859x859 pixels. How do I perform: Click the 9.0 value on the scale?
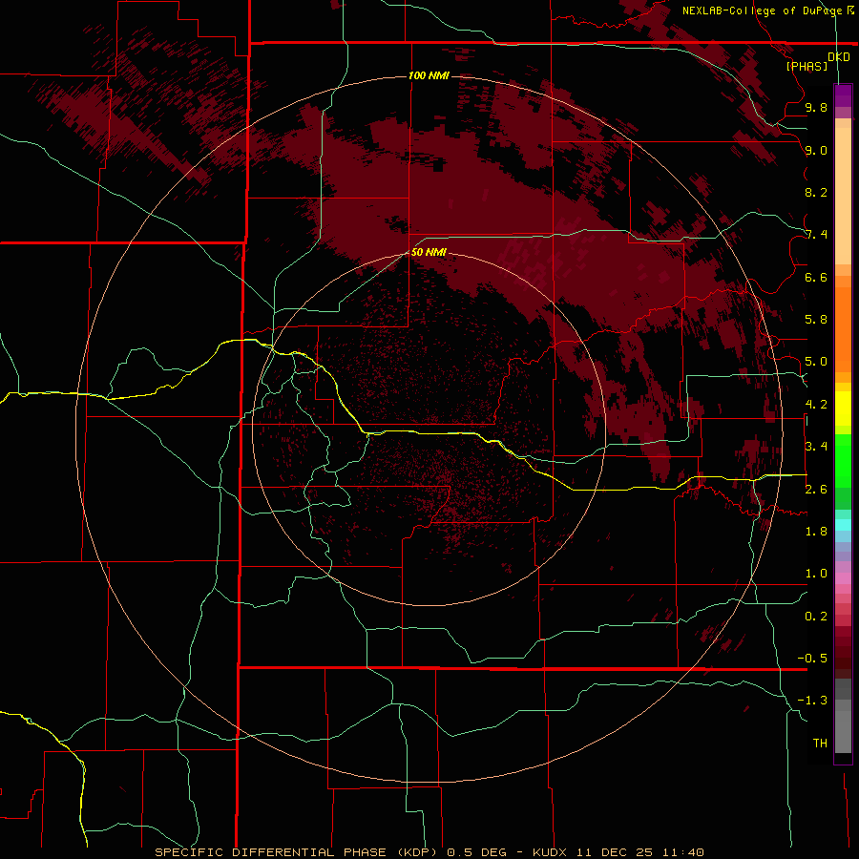click(816, 150)
